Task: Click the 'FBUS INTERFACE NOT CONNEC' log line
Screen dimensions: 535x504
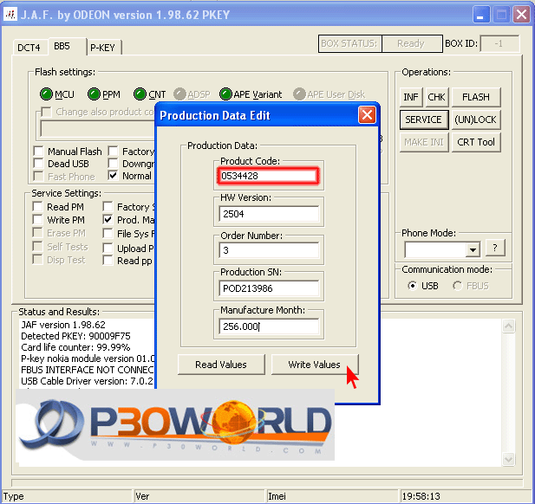Action: coord(88,370)
